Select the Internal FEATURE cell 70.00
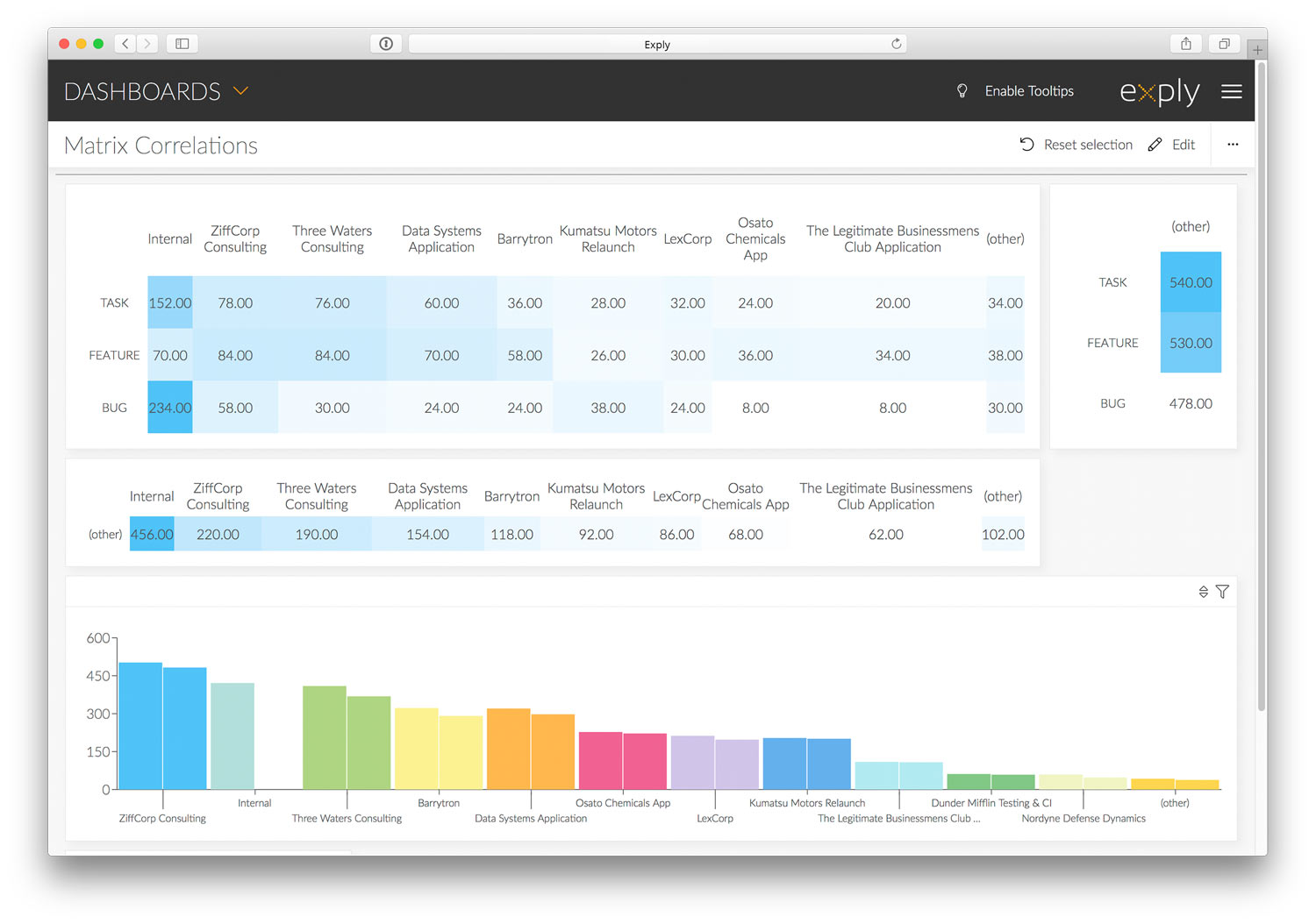 [170, 355]
